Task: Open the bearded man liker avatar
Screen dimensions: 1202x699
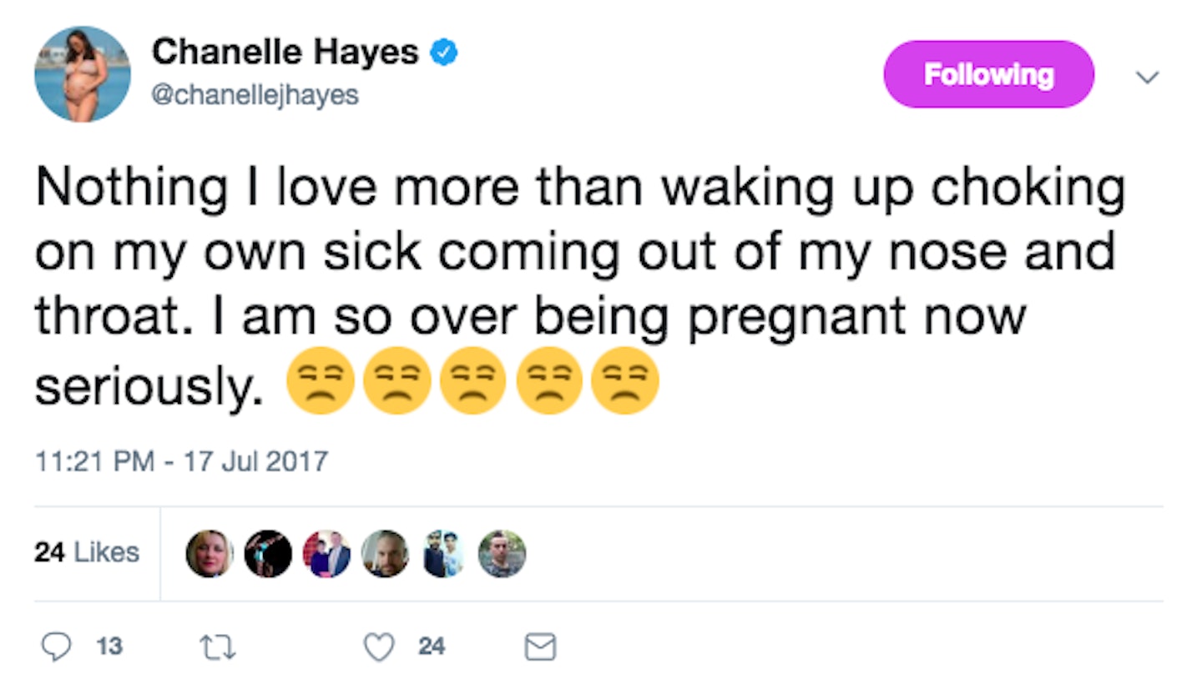Action: 385,554
